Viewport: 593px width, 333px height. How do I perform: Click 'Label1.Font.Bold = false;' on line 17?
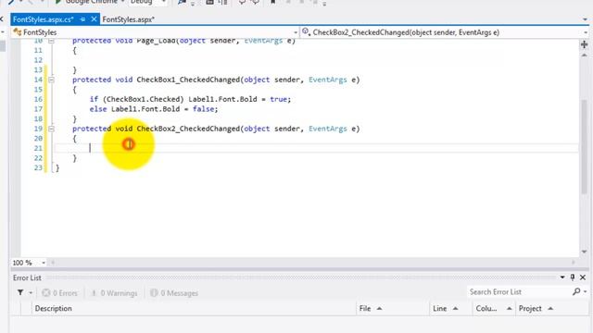[x=165, y=109]
